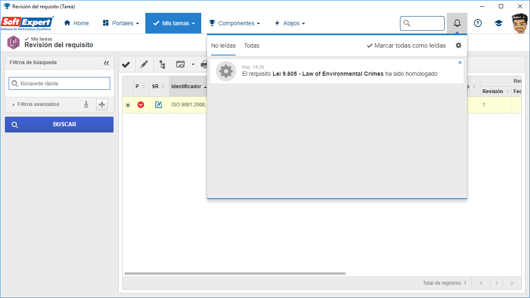The image size is (530, 298).
Task: Click the BUSCAR button
Action: [x=59, y=125]
